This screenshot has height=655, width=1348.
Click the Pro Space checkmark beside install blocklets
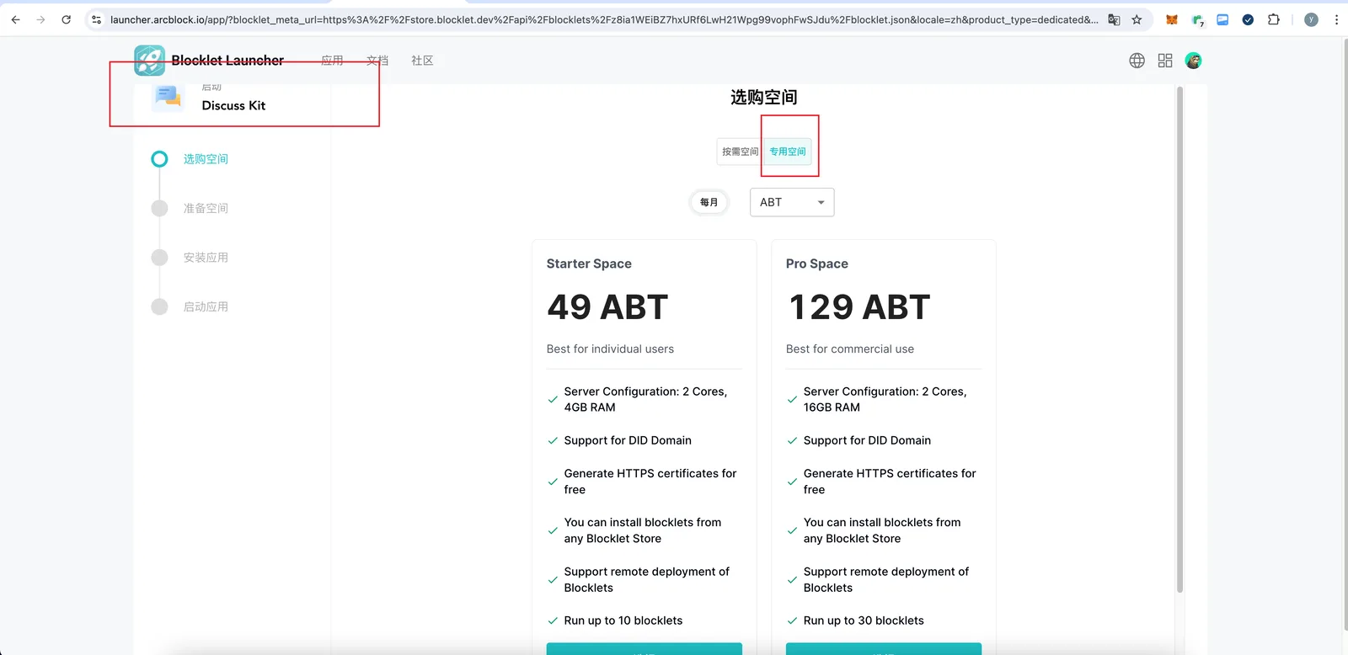pos(792,530)
